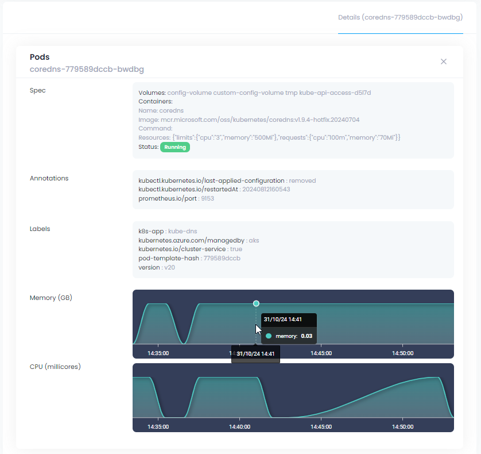Viewport: 481px width, 454px height.
Task: Click the 14:45:00 tick on Memory chart
Action: tap(321, 353)
